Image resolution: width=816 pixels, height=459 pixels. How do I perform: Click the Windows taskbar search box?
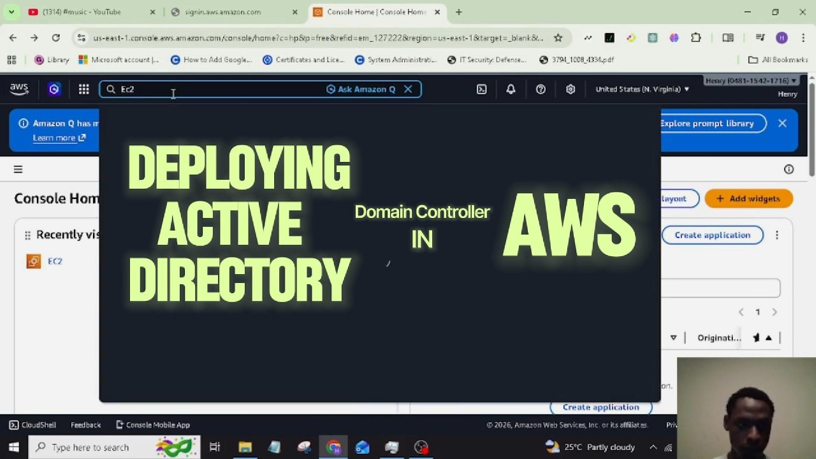click(115, 447)
